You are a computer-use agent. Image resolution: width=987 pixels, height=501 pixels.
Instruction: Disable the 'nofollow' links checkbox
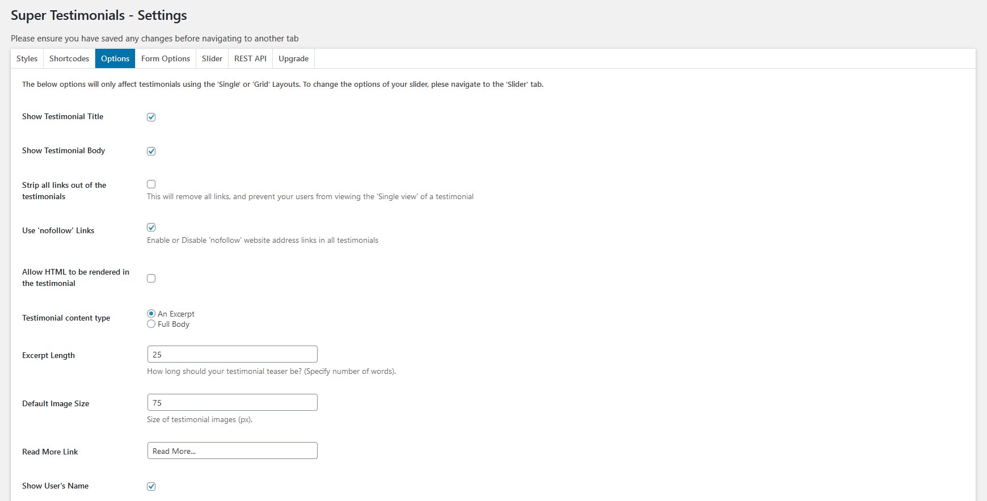coord(151,228)
